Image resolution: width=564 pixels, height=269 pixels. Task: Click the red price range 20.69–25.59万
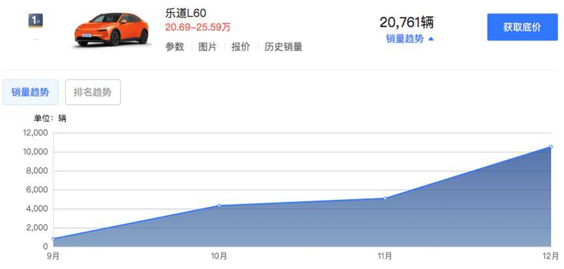click(x=198, y=27)
